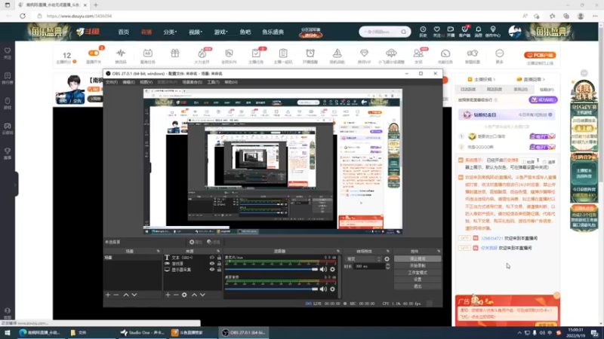This screenshot has width=604, height=339.
Task: Open Studio One from Windows taskbar
Action: (x=142, y=333)
